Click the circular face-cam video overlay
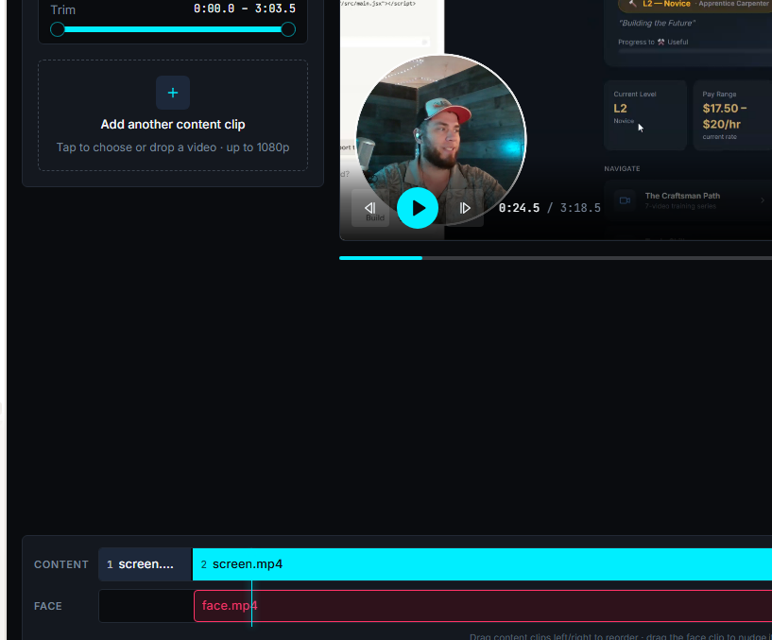This screenshot has height=640, width=772. point(441,139)
